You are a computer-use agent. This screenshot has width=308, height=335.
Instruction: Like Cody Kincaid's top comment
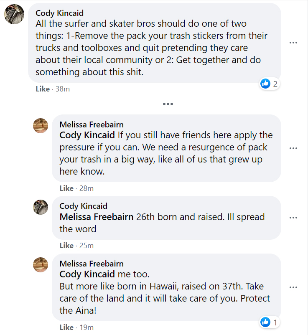[43, 89]
